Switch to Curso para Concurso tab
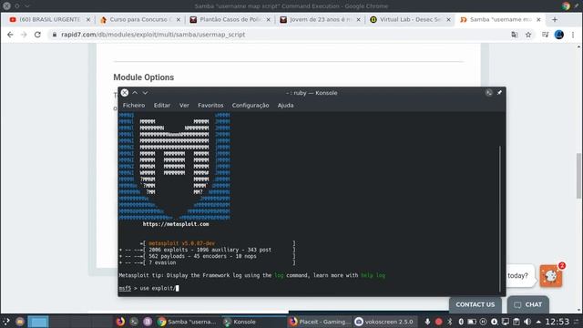 click(139, 19)
